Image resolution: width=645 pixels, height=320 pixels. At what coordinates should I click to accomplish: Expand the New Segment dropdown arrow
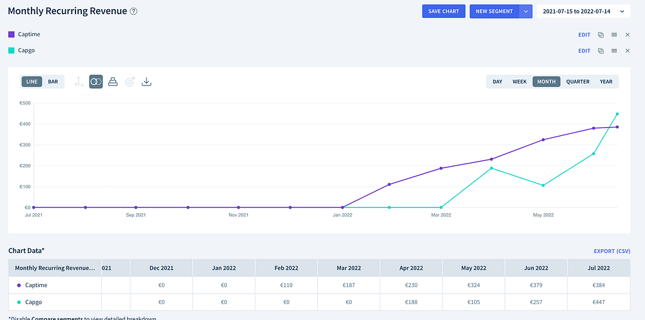(526, 12)
